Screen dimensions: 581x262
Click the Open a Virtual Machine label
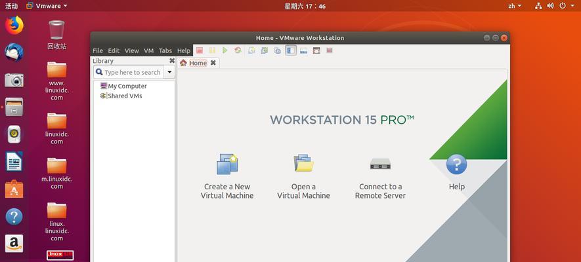[x=303, y=191]
